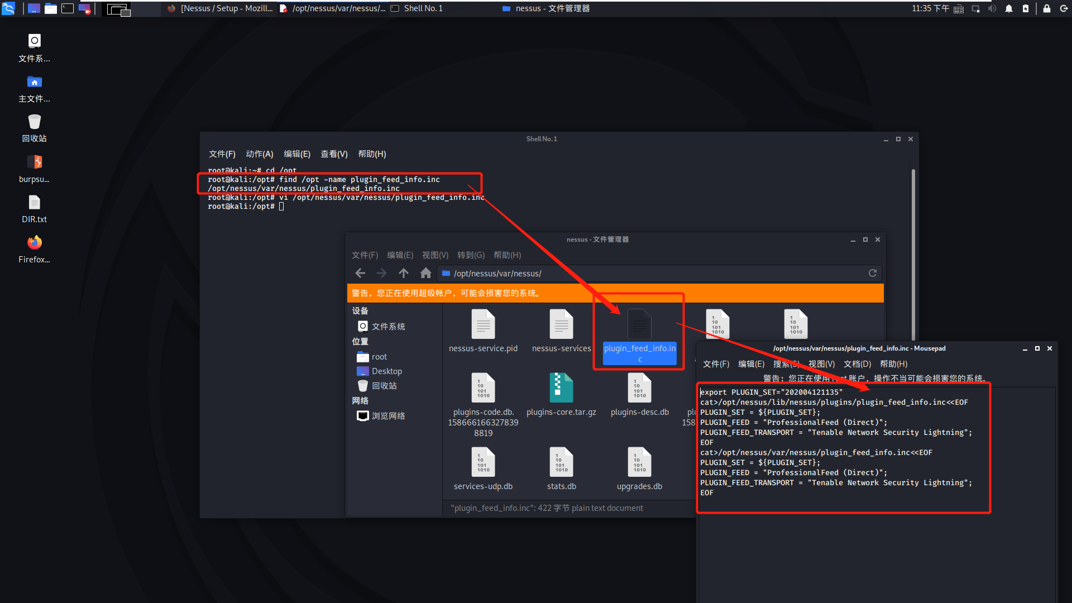Click the show desktop panel icon
The width and height of the screenshot is (1072, 603).
[34, 8]
